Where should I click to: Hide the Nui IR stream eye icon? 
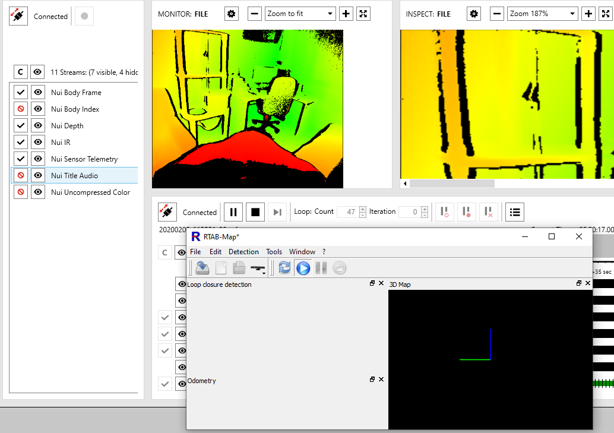(x=38, y=143)
